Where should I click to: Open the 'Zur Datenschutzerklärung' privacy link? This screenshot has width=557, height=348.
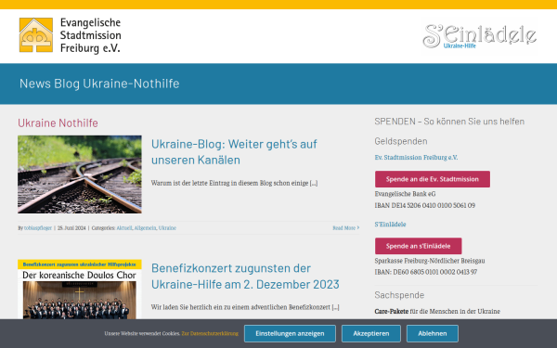pos(210,333)
